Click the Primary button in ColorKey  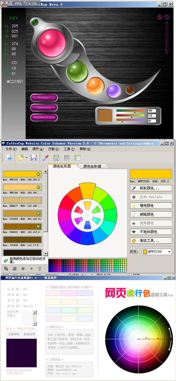click(44, 98)
